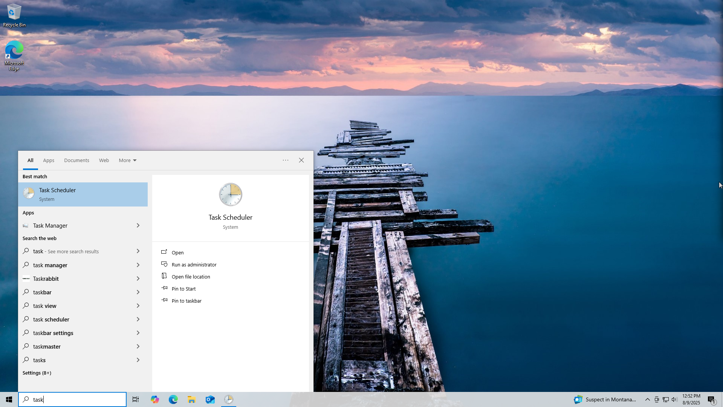
Task: Expand 'task - See more search results' chevron
Action: [138, 251]
